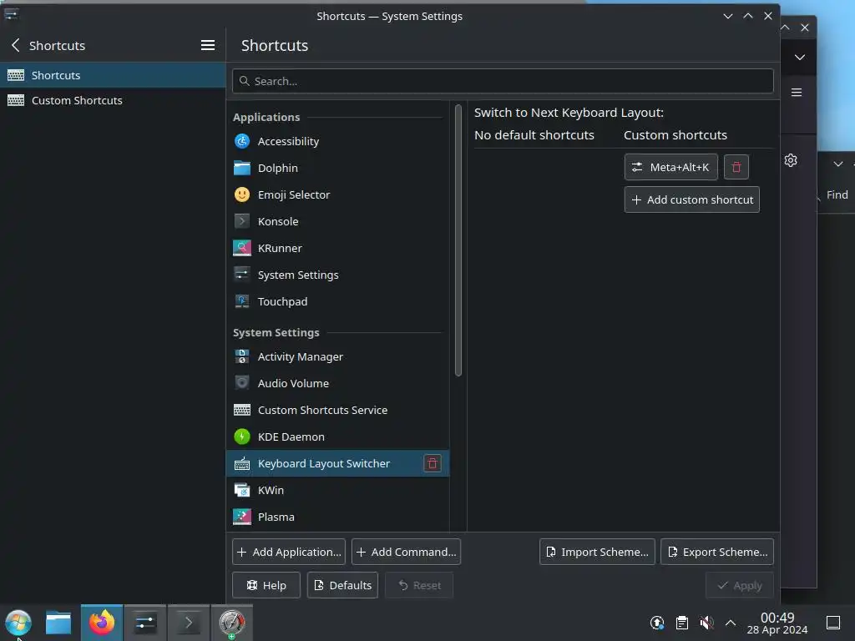Delete the Meta+Alt+K custom shortcut
Image resolution: width=855 pixels, height=641 pixels.
click(736, 167)
